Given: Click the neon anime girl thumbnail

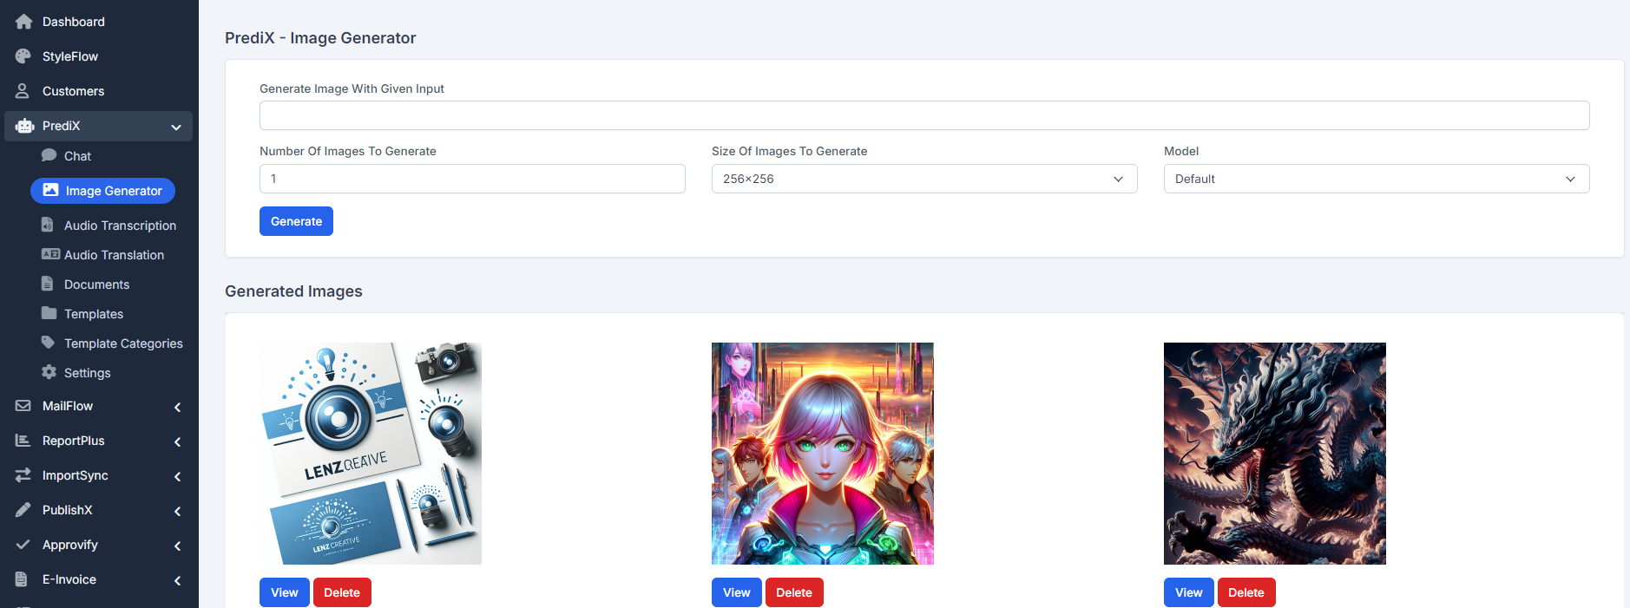Looking at the screenshot, I should (x=823, y=454).
